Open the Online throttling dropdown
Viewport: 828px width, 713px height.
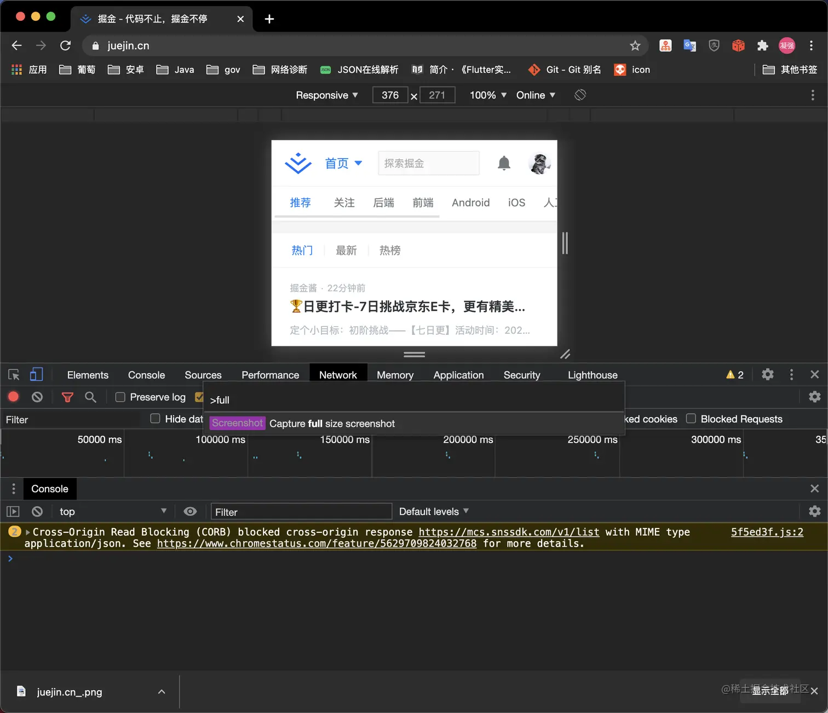pos(536,95)
